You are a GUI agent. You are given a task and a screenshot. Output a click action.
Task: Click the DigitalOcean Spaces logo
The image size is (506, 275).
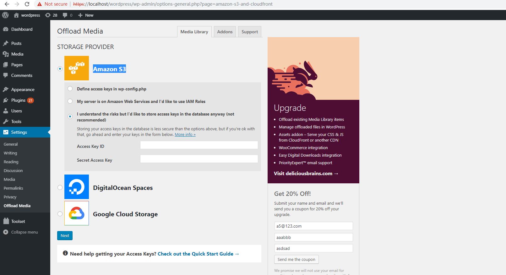pyautogui.click(x=77, y=187)
